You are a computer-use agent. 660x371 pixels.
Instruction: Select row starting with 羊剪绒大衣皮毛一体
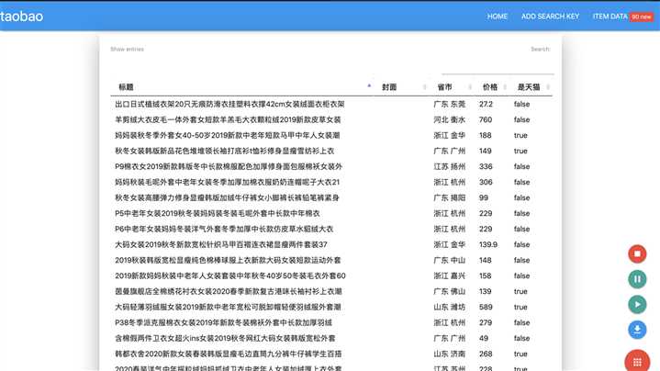pos(331,119)
